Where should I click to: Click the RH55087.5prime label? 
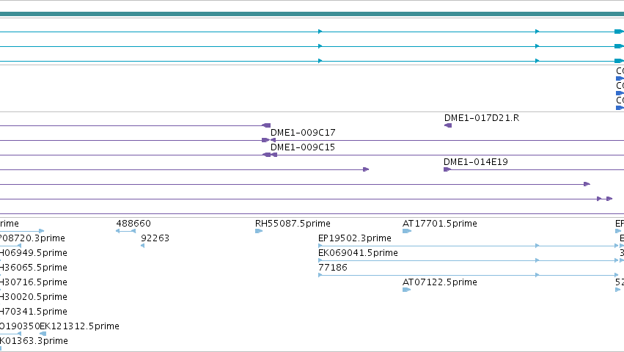pyautogui.click(x=293, y=224)
